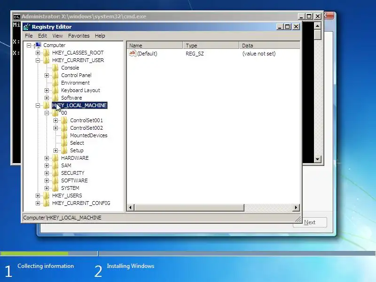Expand the Control Panel key
This screenshot has height=282, width=376.
[47, 75]
